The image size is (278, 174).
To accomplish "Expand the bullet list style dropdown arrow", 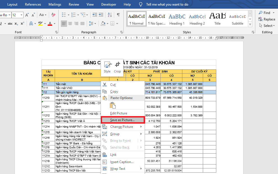I will tap(68, 15).
